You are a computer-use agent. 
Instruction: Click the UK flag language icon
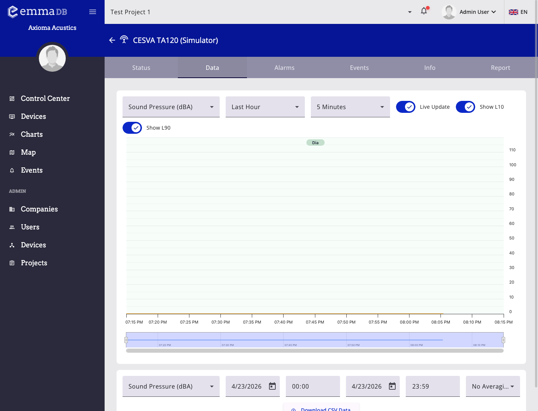pyautogui.click(x=513, y=12)
